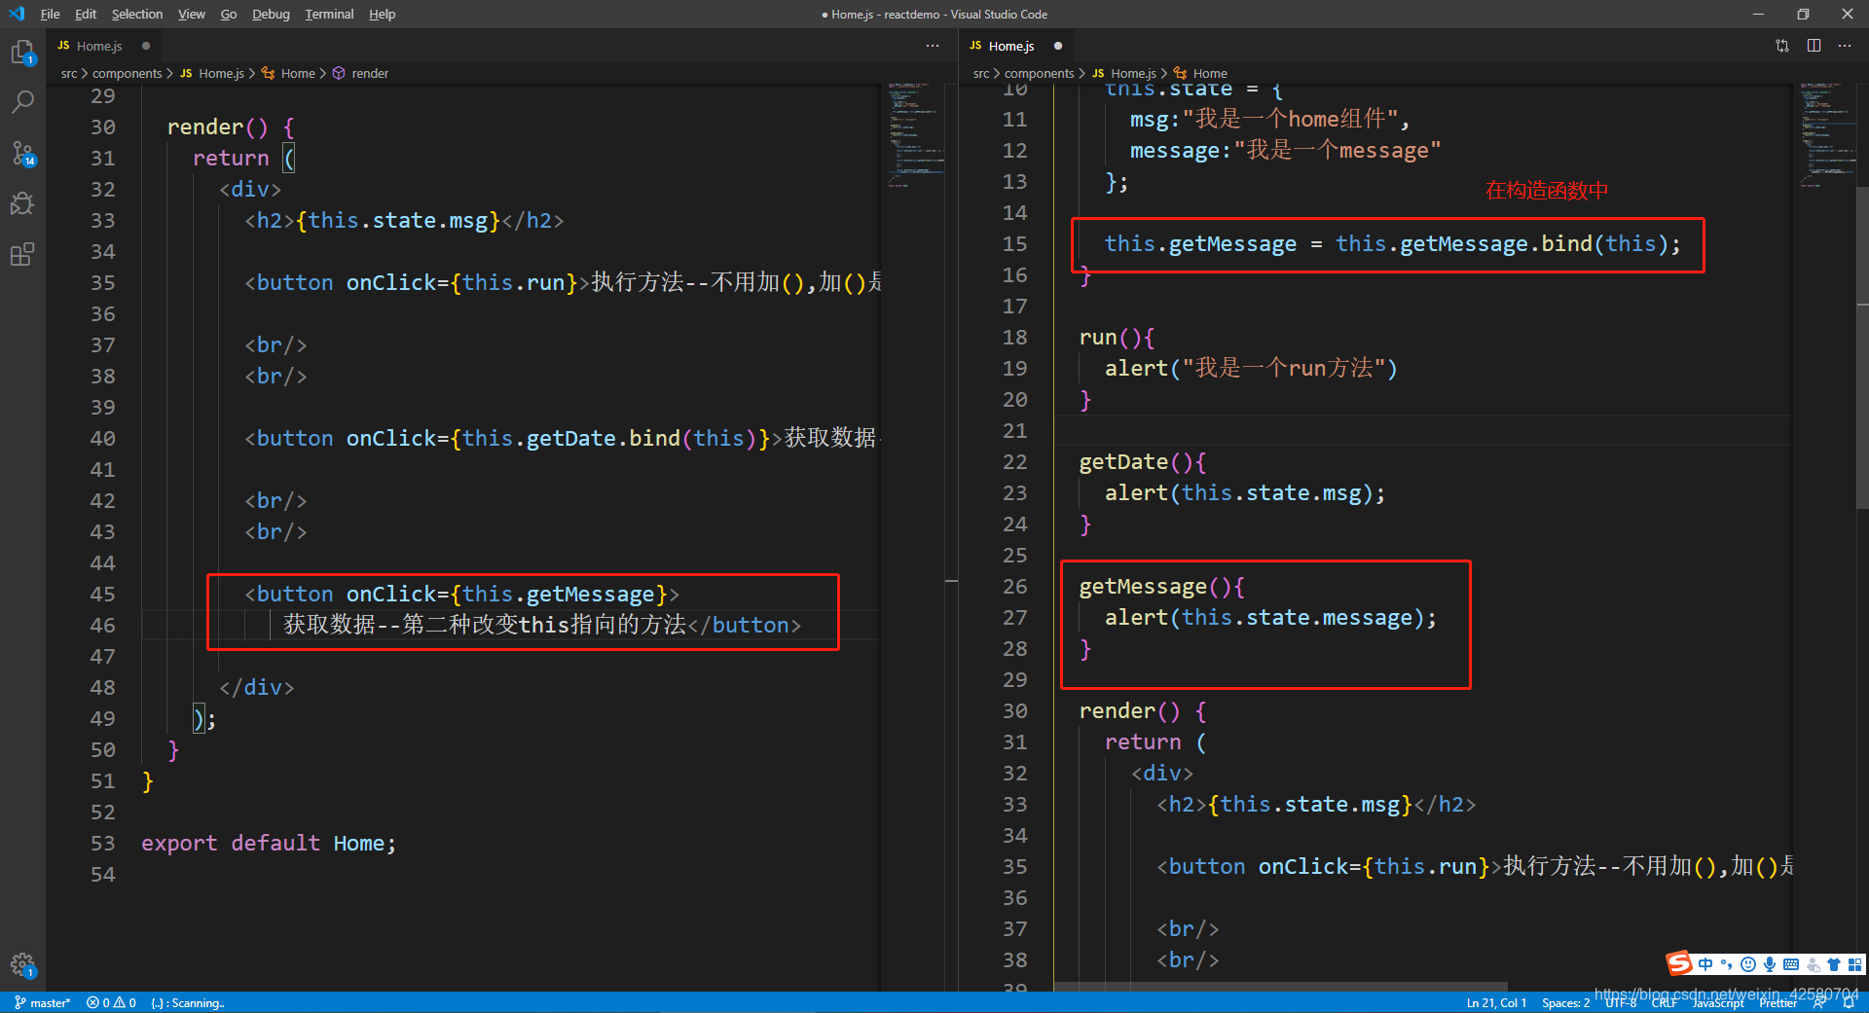Open the errors and warnings count

111,1003
